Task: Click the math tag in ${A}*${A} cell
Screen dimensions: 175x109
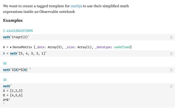Action: tap(7, 70)
